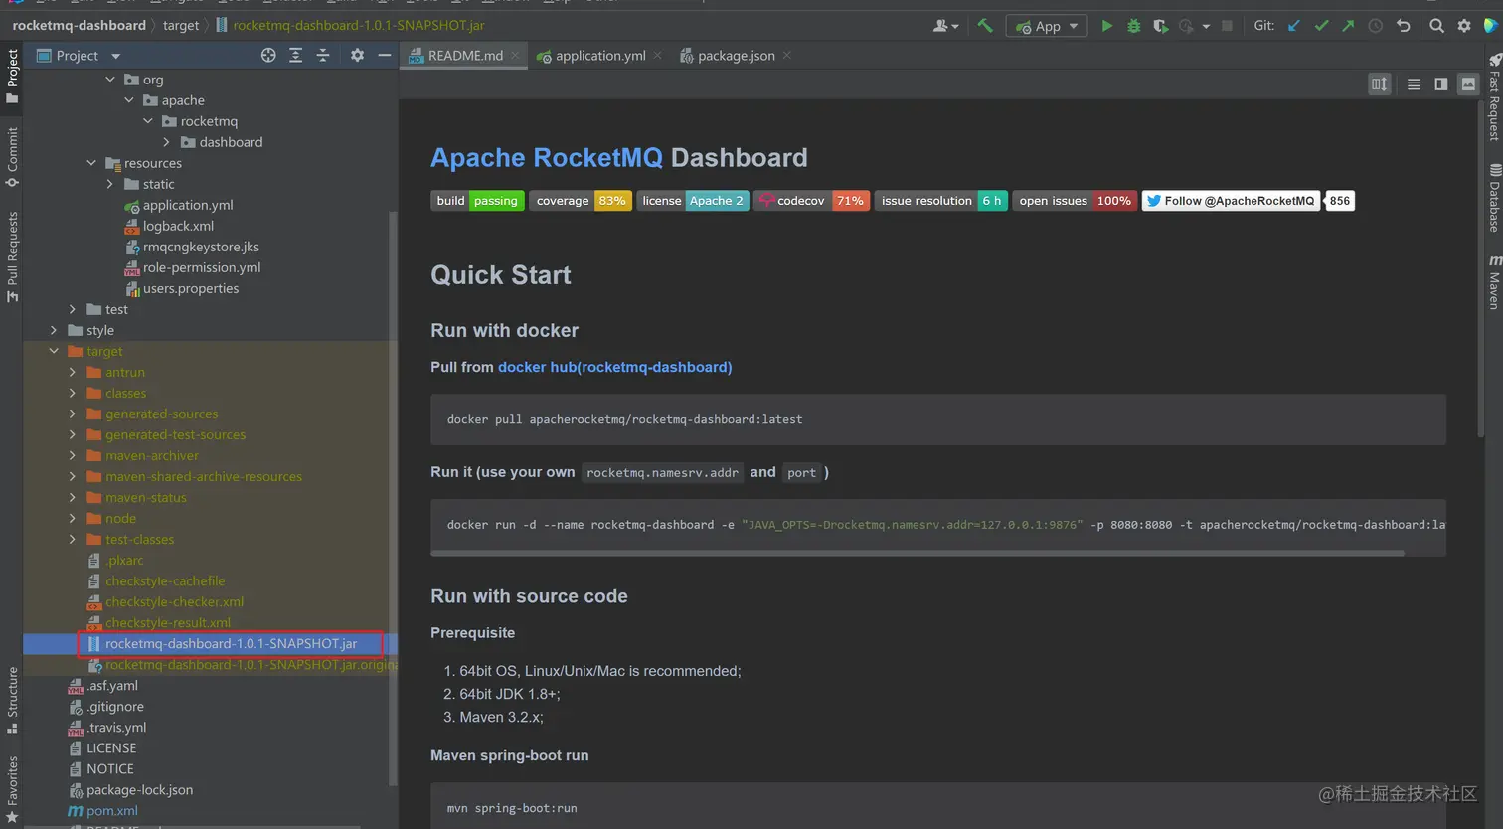Expand the static folder chevron
This screenshot has width=1503, height=829.
[110, 184]
